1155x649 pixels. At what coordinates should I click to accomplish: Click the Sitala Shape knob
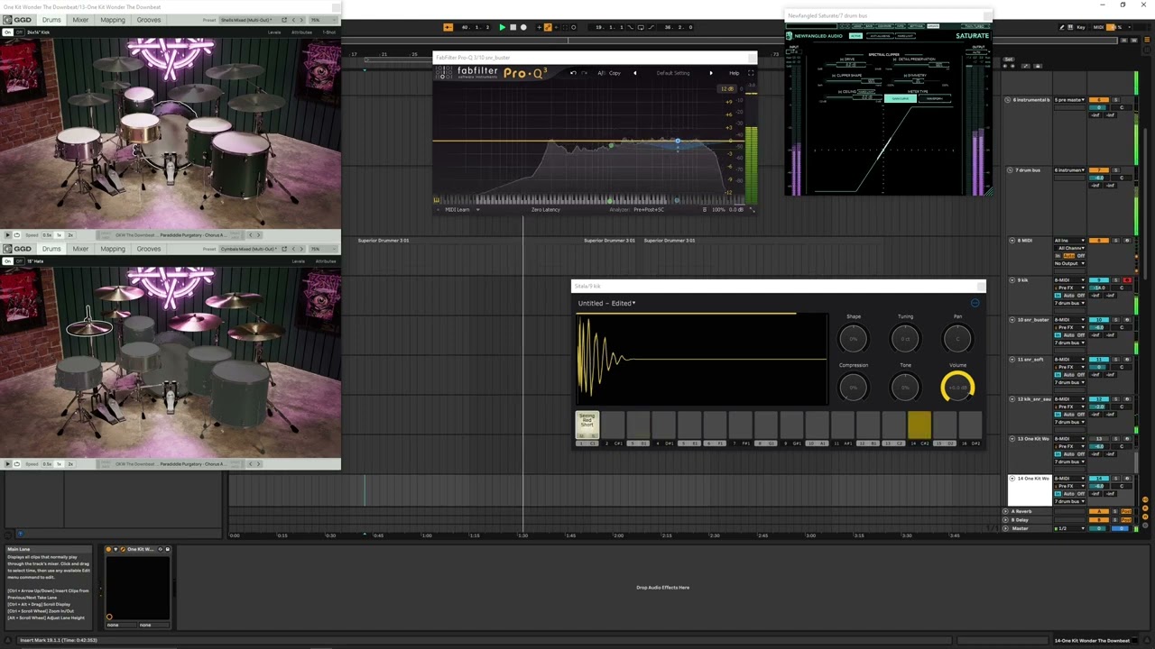[x=853, y=339]
